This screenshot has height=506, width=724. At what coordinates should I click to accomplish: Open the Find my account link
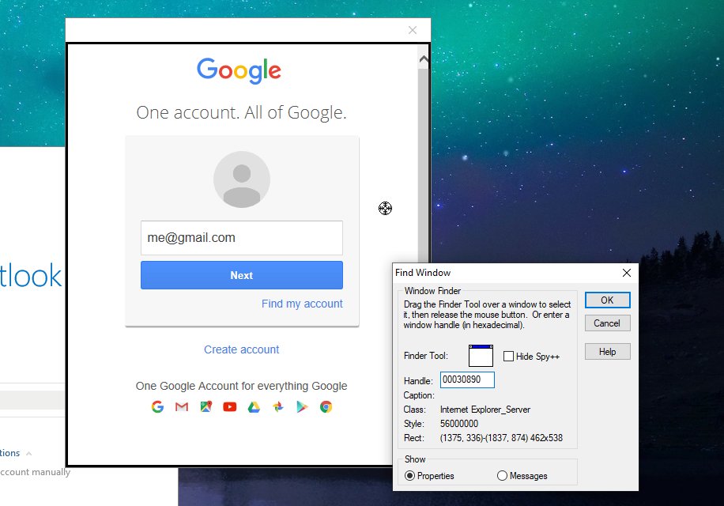tap(302, 304)
